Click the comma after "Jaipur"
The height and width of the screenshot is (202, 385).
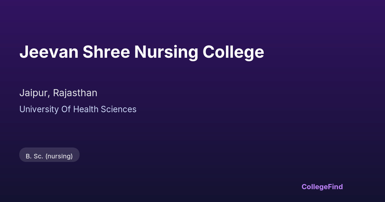pos(49,96)
